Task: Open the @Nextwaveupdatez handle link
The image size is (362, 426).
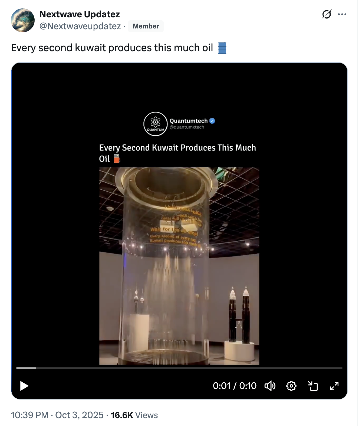Action: coord(80,26)
